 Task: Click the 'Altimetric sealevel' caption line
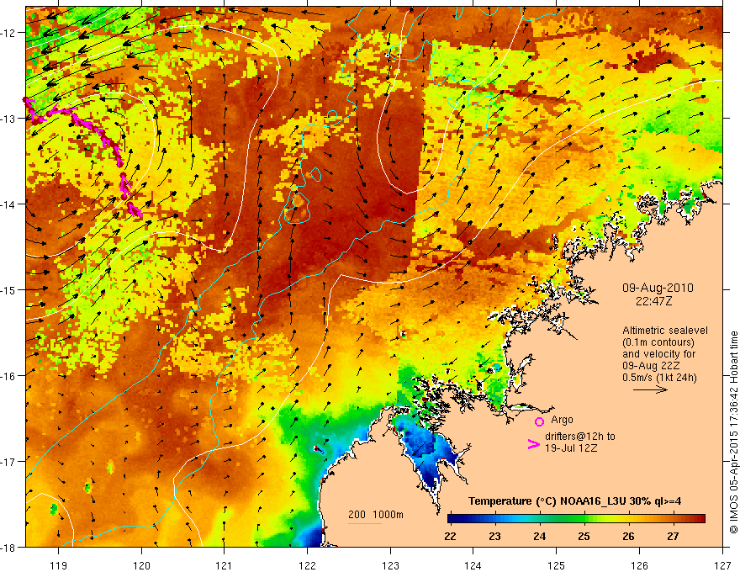pyautogui.click(x=665, y=331)
